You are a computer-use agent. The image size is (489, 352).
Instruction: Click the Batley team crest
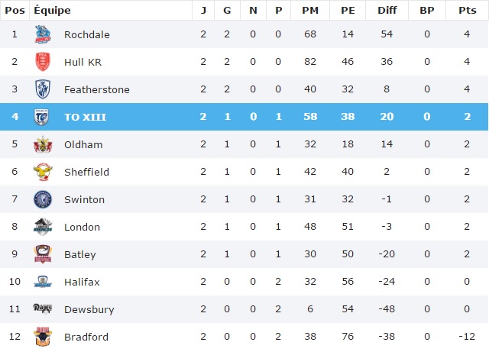43,254
